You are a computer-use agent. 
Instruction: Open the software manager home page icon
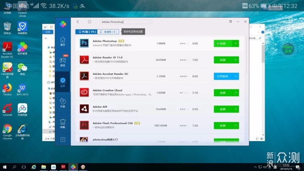coord(62,41)
